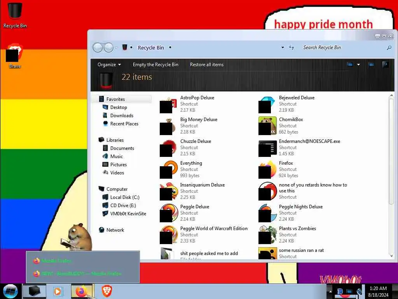Select the Endermanch@NOESCAPE.exe icon
The height and width of the screenshot is (299, 398).
click(x=267, y=148)
